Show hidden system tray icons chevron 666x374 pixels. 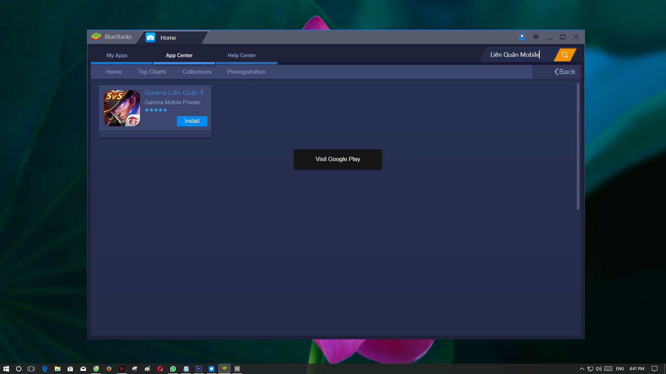click(582, 369)
